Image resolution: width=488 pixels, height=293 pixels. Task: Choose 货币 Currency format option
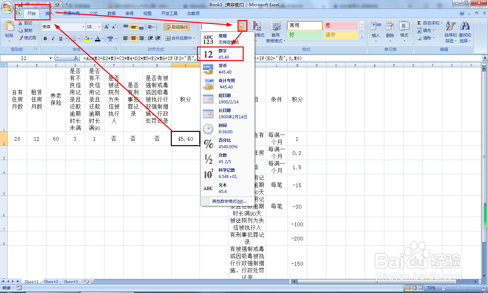227,69
